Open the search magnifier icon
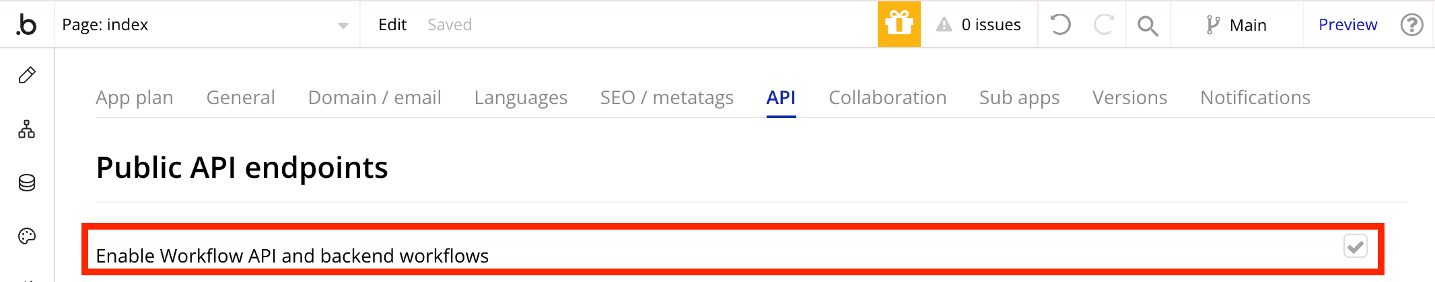This screenshot has height=282, width=1435. (1148, 26)
